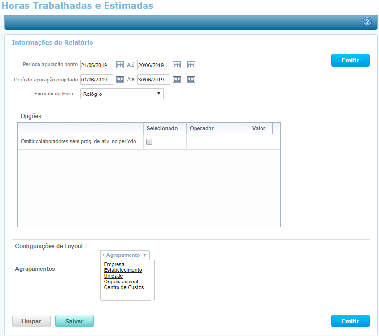Image resolution: width=379 pixels, height=336 pixels.
Task: Click the last calendar icon in projetado row
Action: point(191,80)
